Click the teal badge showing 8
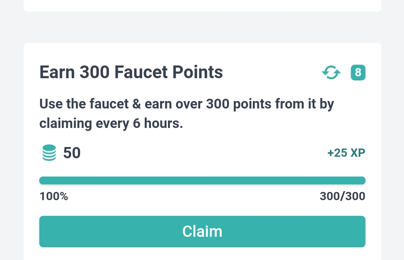The height and width of the screenshot is (260, 404). click(x=358, y=73)
